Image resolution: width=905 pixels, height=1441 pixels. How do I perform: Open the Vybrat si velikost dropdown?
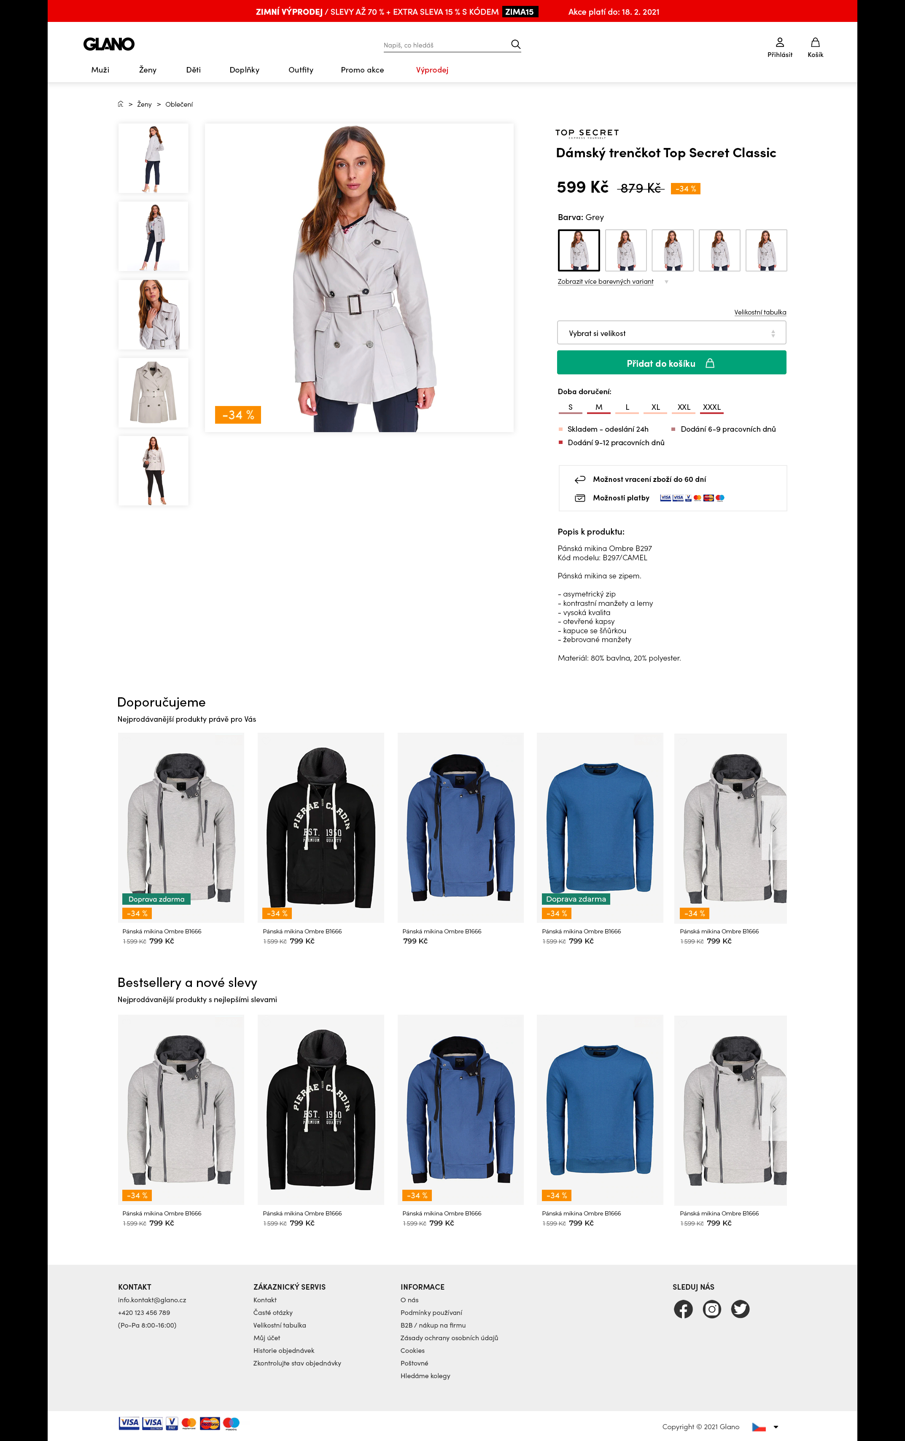(x=671, y=333)
